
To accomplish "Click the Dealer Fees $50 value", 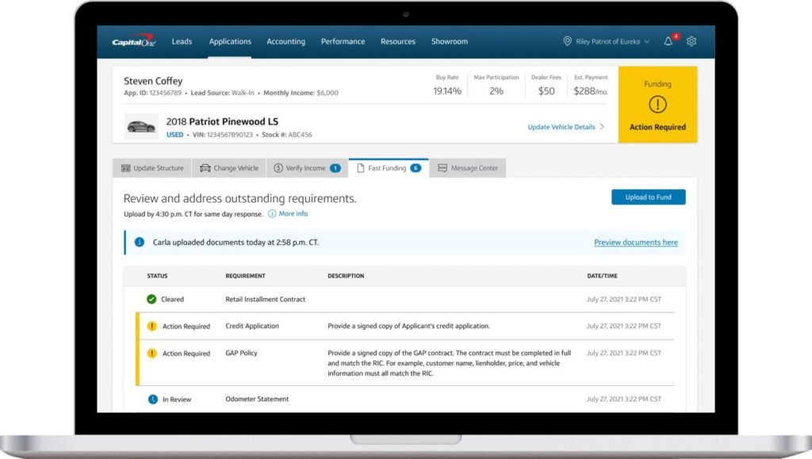I will pos(546,91).
